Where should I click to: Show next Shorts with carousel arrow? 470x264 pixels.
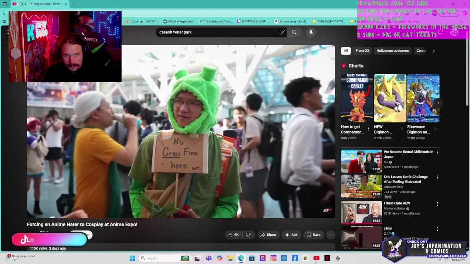(x=438, y=103)
